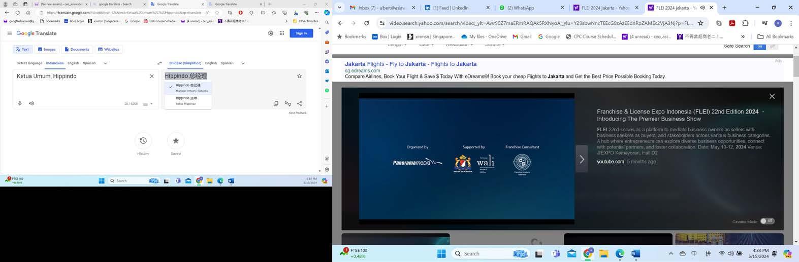Select Indonesian as source language

55,63
